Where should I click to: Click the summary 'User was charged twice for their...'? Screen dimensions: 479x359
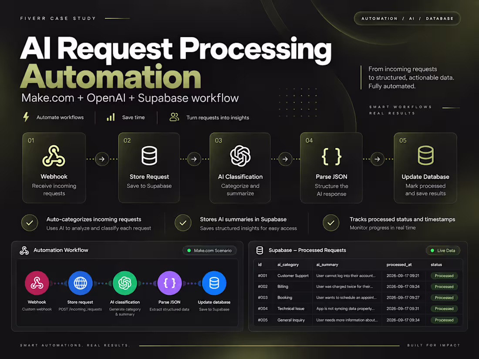pos(344,287)
